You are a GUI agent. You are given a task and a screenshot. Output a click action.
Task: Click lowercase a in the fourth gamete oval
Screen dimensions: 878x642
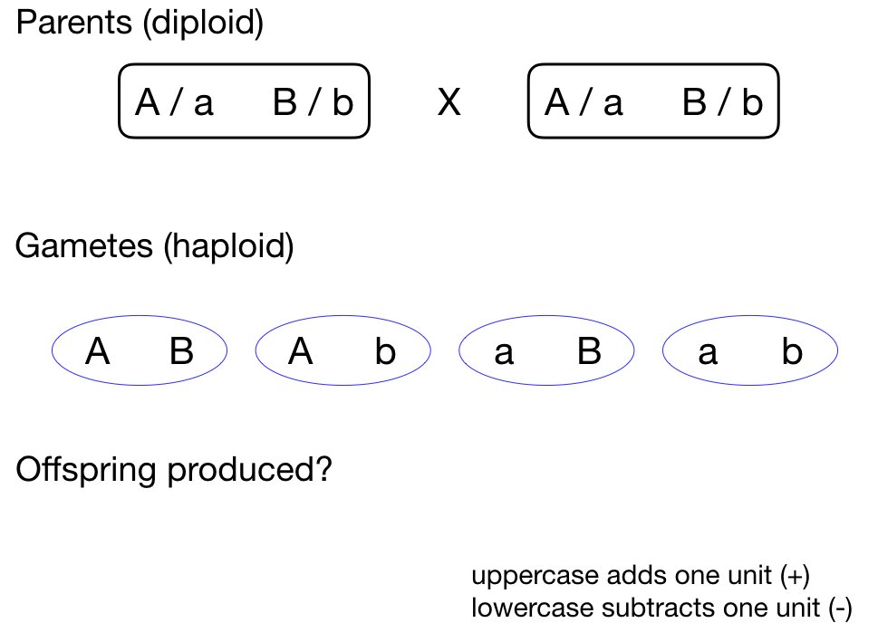(708, 352)
